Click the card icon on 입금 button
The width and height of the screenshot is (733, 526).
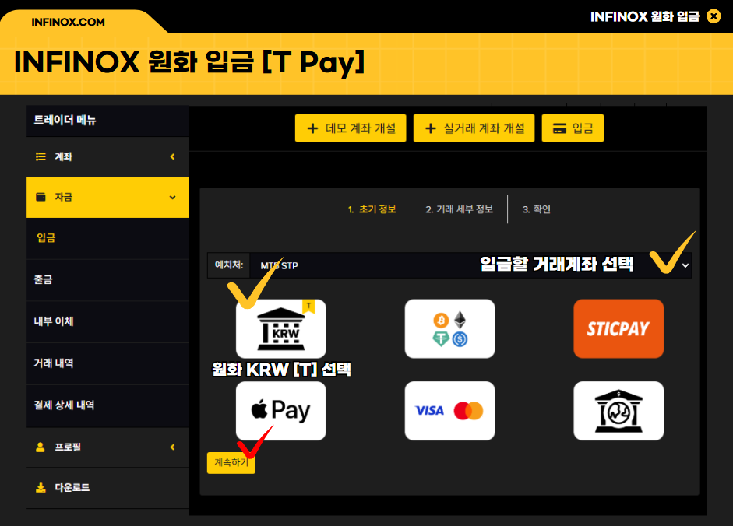pyautogui.click(x=559, y=128)
